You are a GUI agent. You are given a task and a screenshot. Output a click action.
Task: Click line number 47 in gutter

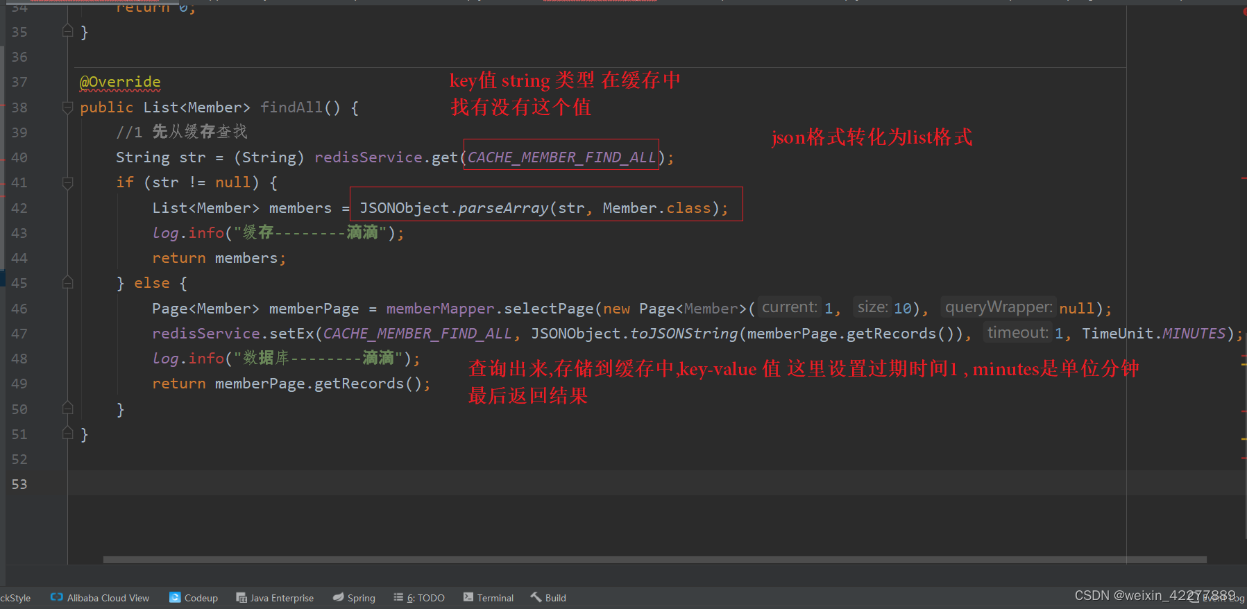(x=19, y=334)
